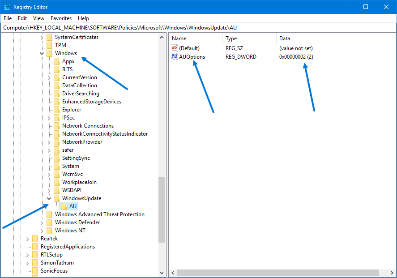
Task: Click the TPM folder icon
Action: point(49,45)
